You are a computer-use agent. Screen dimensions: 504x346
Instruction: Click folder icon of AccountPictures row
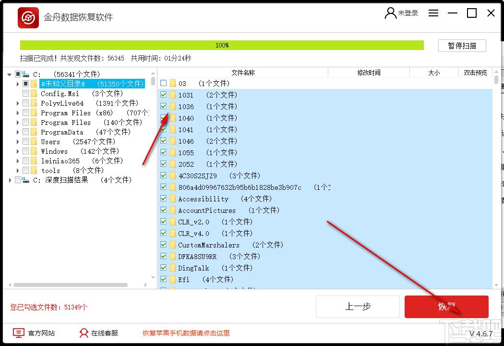pos(173,210)
